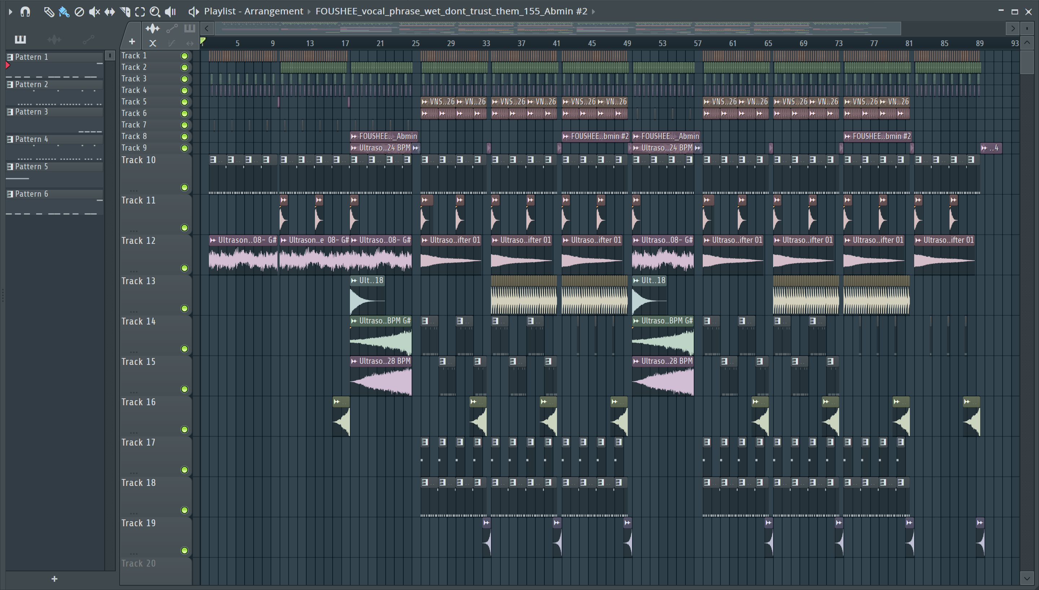Open menu of first Ultrason..08- G# clip on Track 12
Image resolution: width=1039 pixels, height=590 pixels.
pyautogui.click(x=213, y=240)
